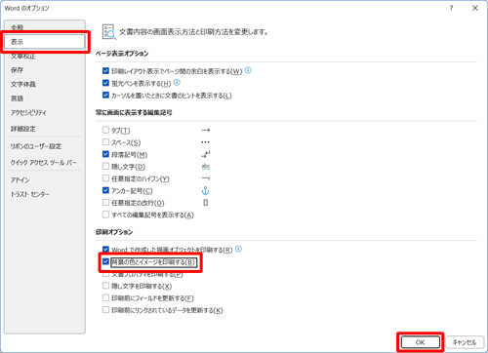Click the hidden text abc symbol icon
The width and height of the screenshot is (488, 353).
(206, 167)
